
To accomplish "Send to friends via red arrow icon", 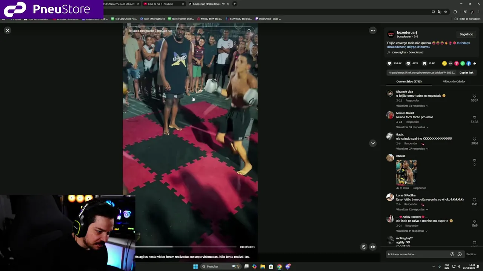I will (x=456, y=63).
